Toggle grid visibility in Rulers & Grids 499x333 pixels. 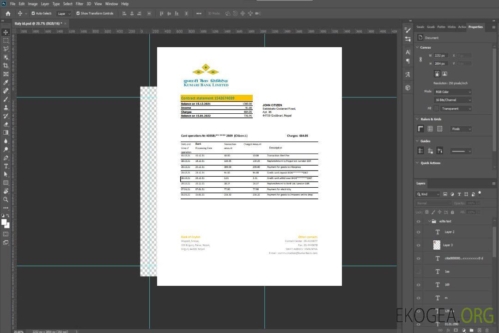point(430,129)
